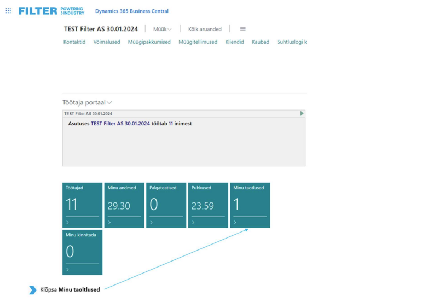
Task: Open Müügipakkumised list
Action: click(x=149, y=42)
